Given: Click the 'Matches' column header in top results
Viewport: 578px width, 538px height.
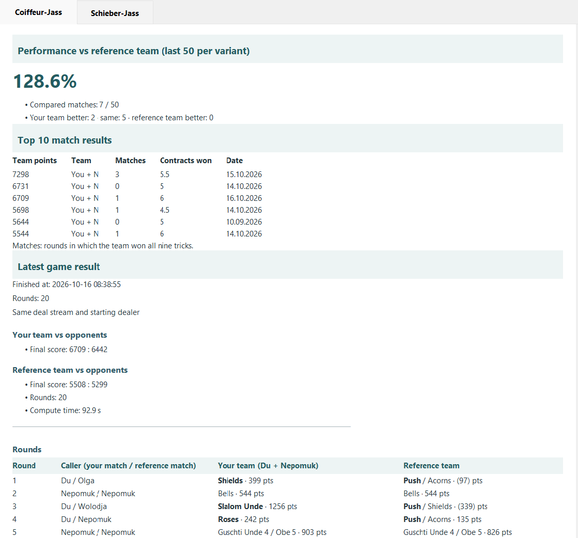Looking at the screenshot, I should (131, 161).
